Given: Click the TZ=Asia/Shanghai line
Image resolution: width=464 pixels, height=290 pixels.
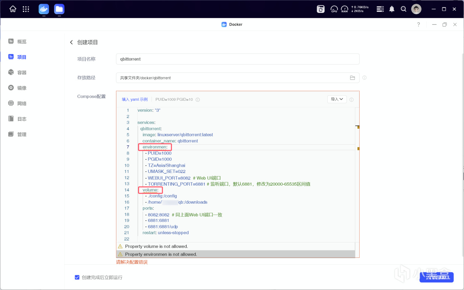Looking at the screenshot, I should (x=165, y=165).
